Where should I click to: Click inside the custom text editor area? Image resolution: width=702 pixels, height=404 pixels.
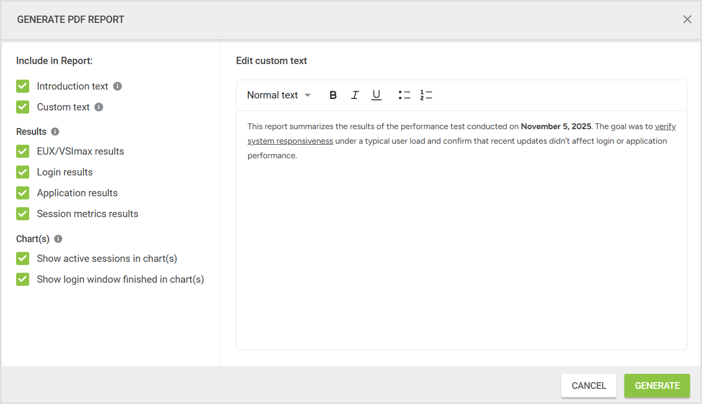(x=461, y=250)
